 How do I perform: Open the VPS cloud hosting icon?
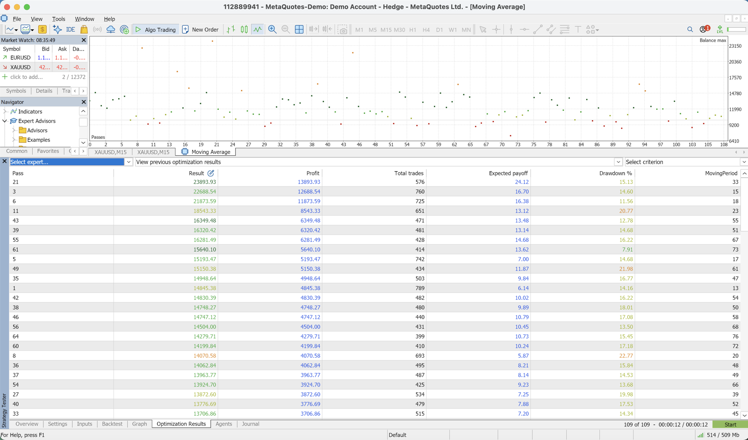(111, 29)
